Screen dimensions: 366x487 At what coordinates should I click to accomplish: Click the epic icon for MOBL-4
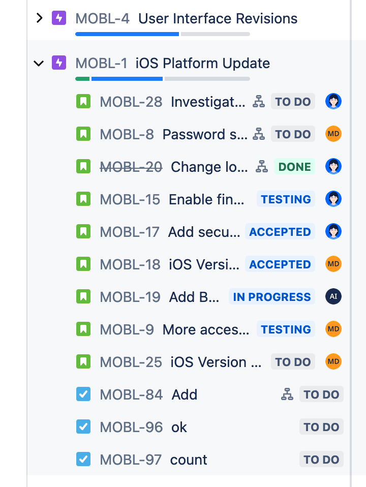[x=58, y=18]
